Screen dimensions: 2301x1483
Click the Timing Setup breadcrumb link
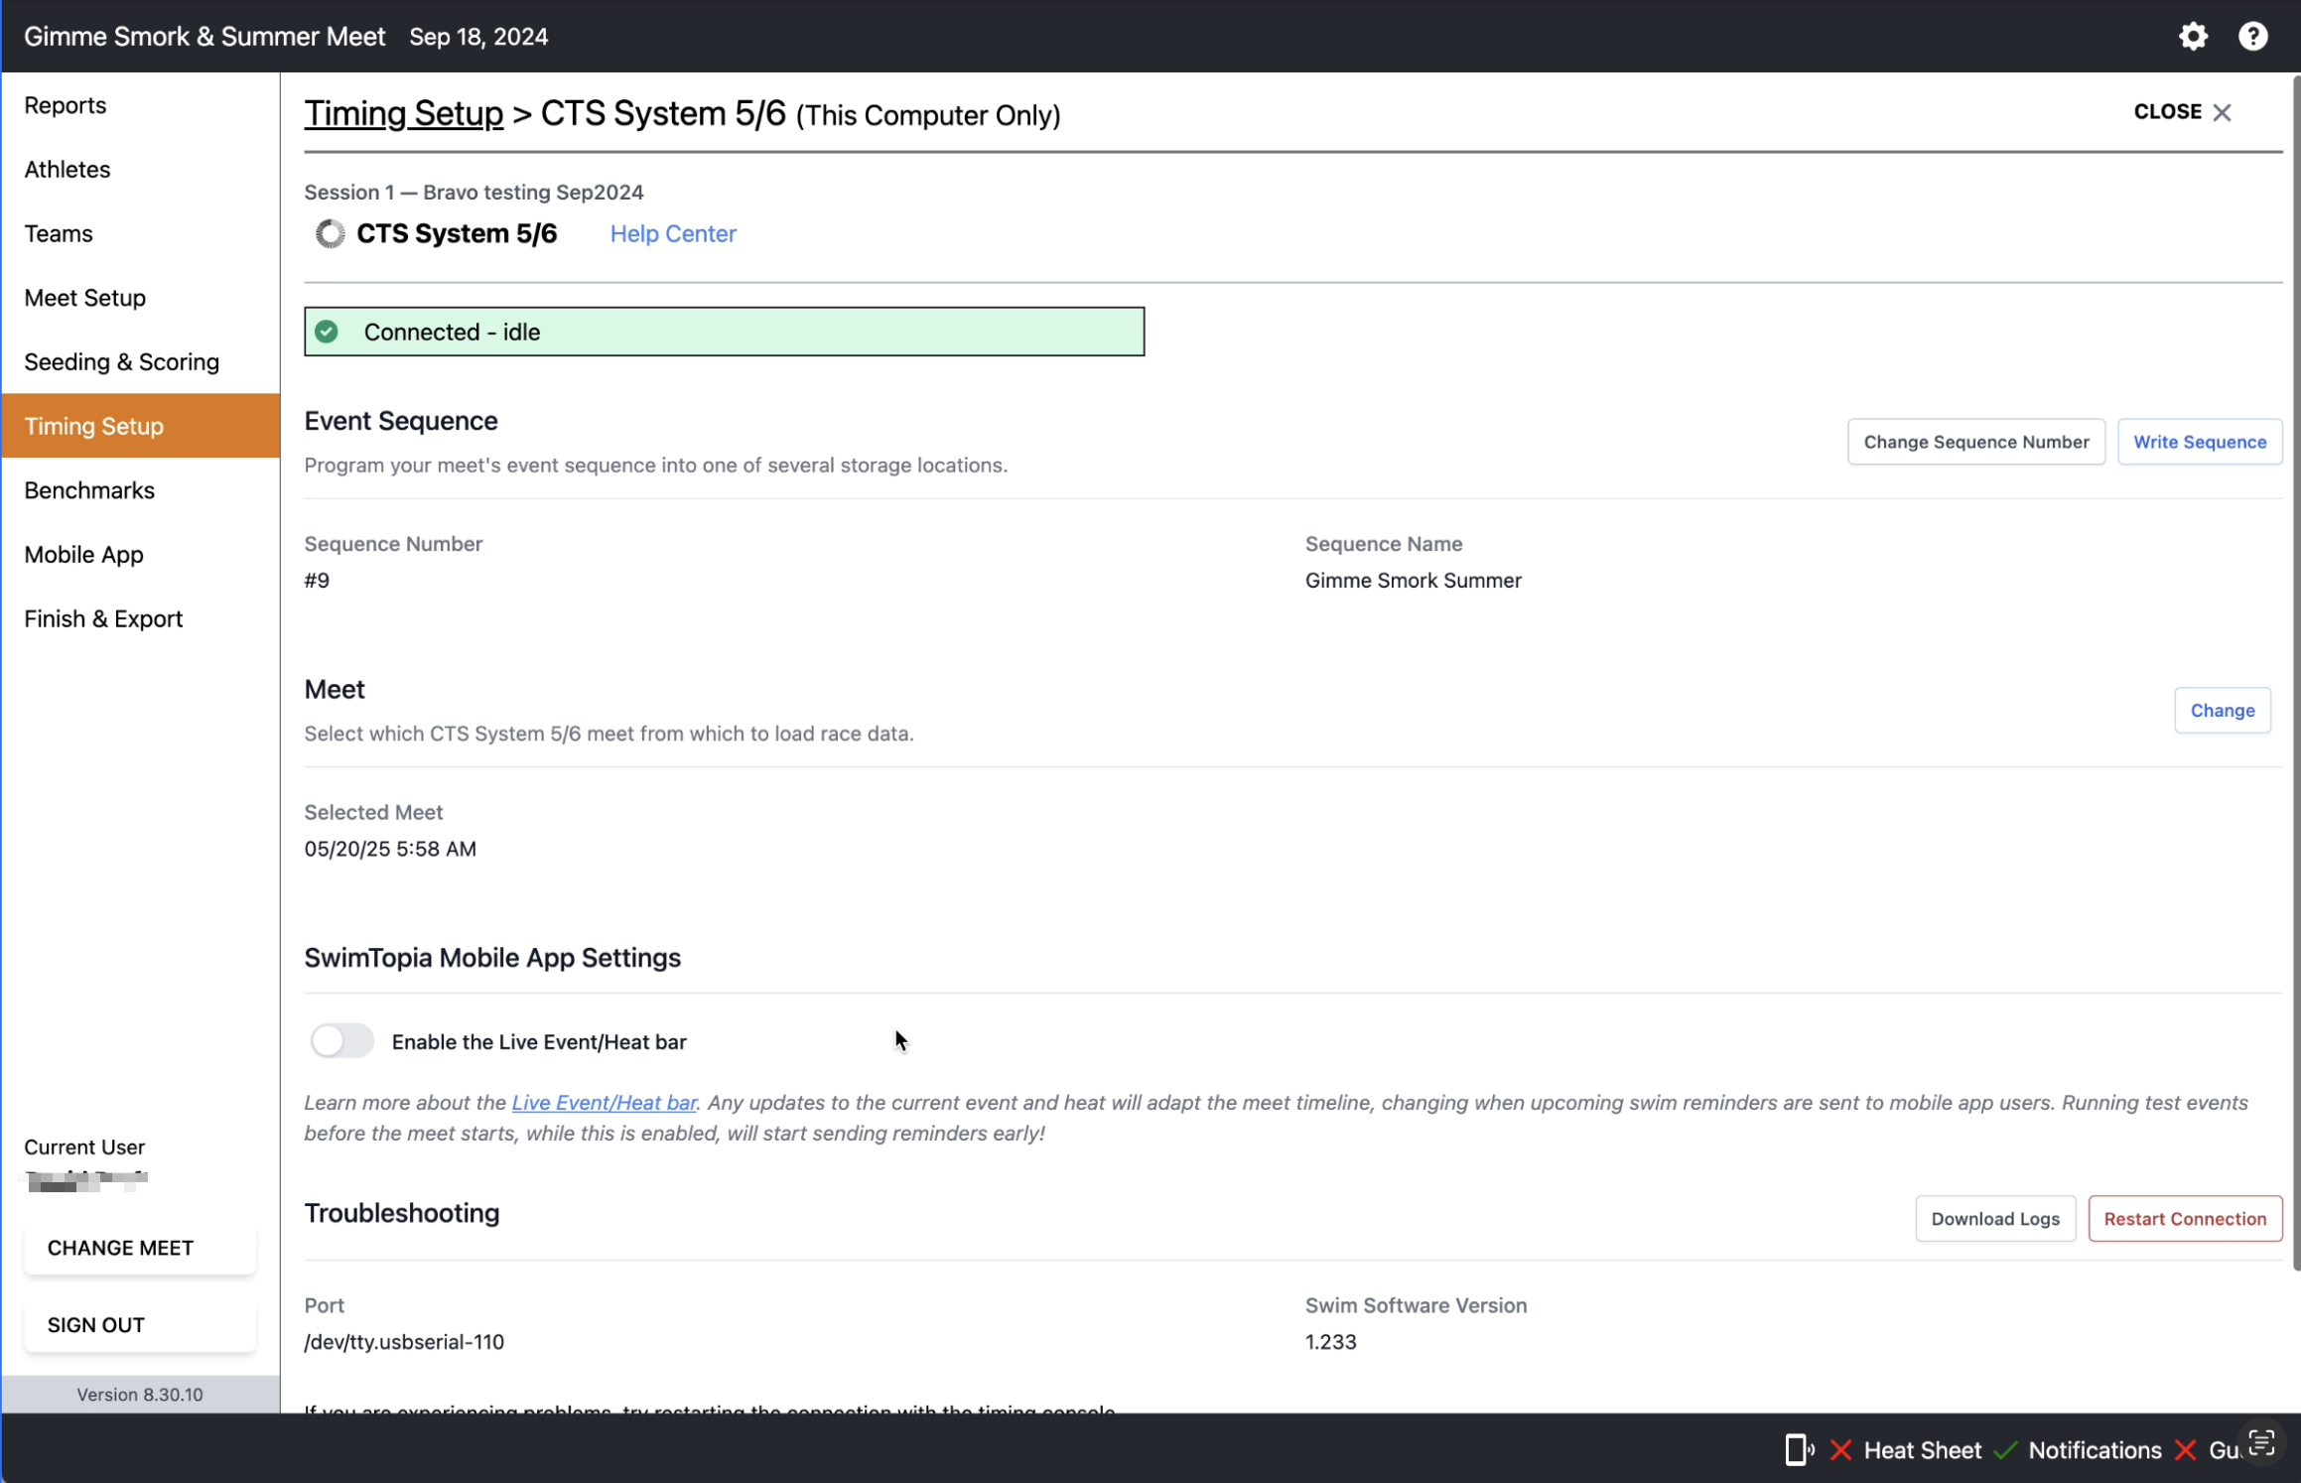tap(403, 114)
